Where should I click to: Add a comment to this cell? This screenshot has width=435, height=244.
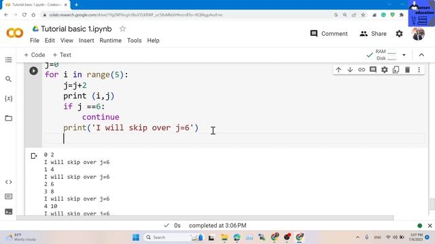click(373, 70)
